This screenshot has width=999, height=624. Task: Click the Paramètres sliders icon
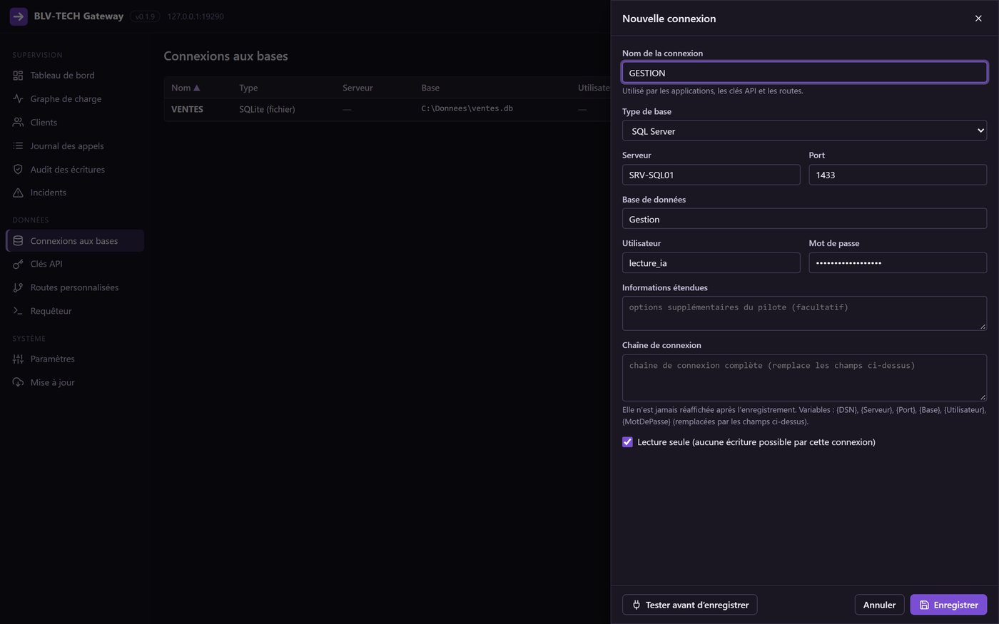tap(18, 359)
